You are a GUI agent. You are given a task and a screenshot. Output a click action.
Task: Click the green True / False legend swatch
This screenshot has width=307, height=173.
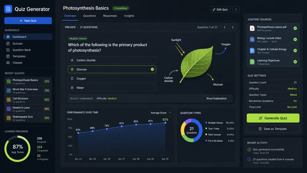point(206,129)
